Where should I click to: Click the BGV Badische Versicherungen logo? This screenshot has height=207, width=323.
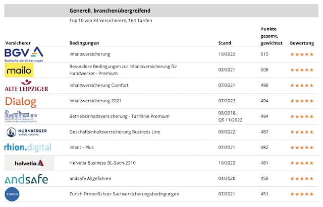point(24,54)
